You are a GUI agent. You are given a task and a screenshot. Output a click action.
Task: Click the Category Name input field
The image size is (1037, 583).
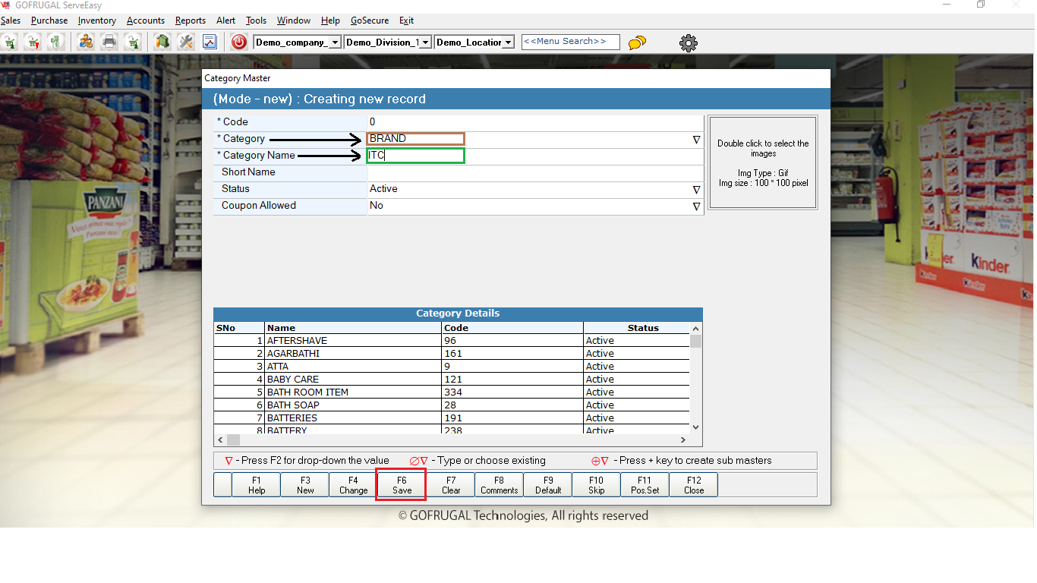(415, 156)
